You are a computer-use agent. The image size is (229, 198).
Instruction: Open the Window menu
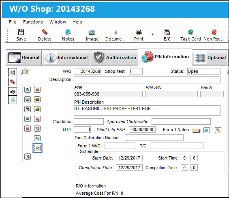(58, 22)
